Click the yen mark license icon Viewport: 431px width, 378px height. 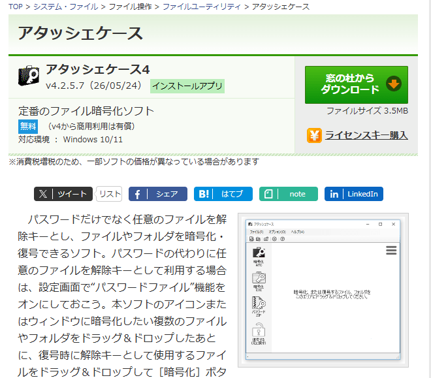(x=314, y=135)
